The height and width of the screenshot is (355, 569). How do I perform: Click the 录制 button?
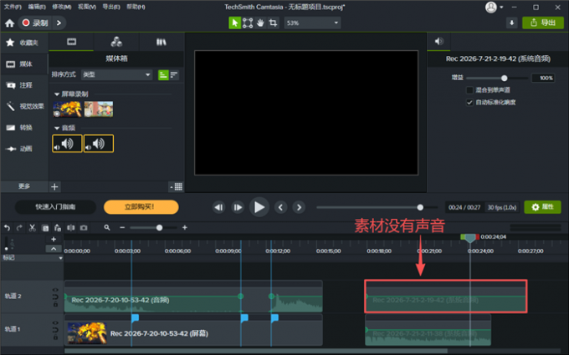point(35,23)
